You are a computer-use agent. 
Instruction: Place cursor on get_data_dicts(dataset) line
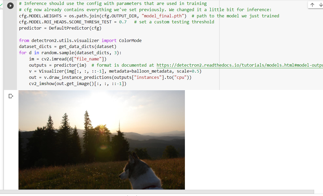pos(68,47)
